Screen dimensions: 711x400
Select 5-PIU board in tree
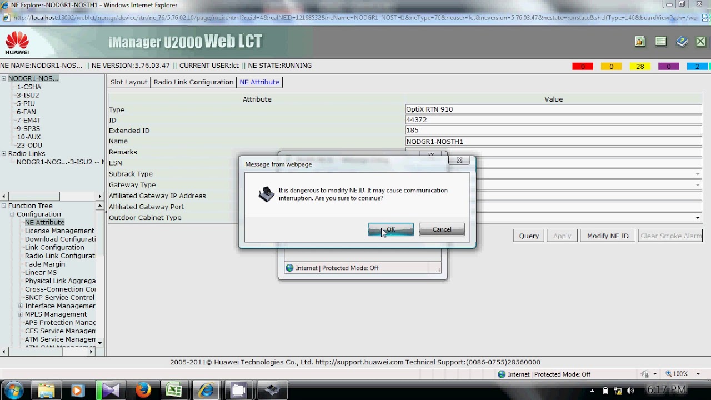coord(26,103)
